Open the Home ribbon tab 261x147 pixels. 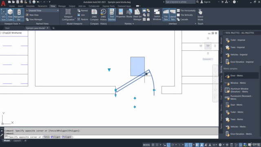pyautogui.click(x=12, y=6)
